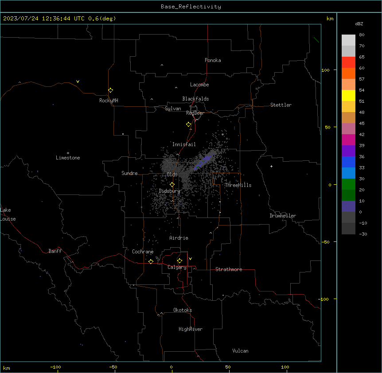The height and width of the screenshot is (373, 382).
Task: Click the Ponoka city label
Action: click(x=213, y=60)
